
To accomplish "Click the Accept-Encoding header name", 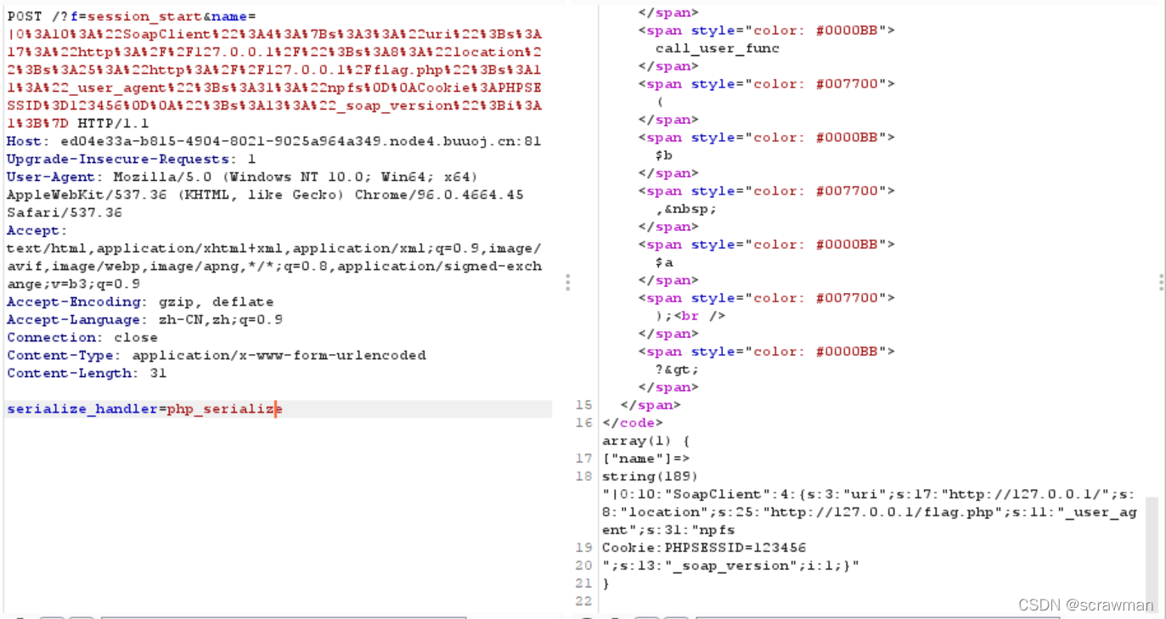I will 76,301.
